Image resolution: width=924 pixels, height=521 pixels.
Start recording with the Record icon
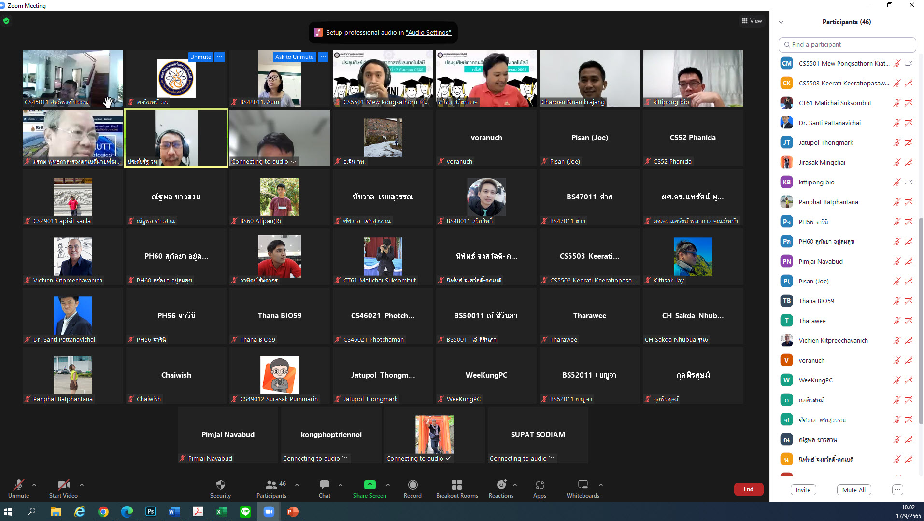[x=412, y=484]
